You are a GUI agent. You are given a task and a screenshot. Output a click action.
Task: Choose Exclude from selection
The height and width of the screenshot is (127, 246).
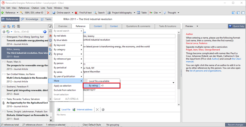[x=66, y=90]
